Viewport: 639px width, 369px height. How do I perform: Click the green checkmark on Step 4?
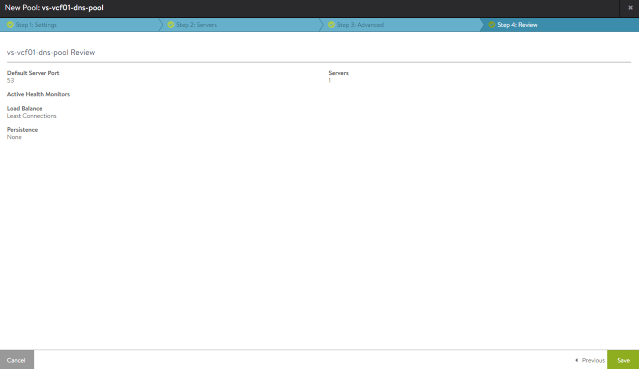click(491, 25)
